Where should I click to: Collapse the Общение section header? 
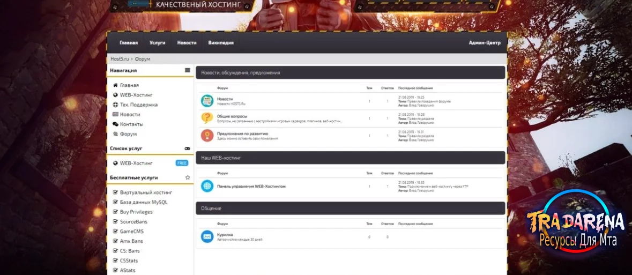pos(350,208)
